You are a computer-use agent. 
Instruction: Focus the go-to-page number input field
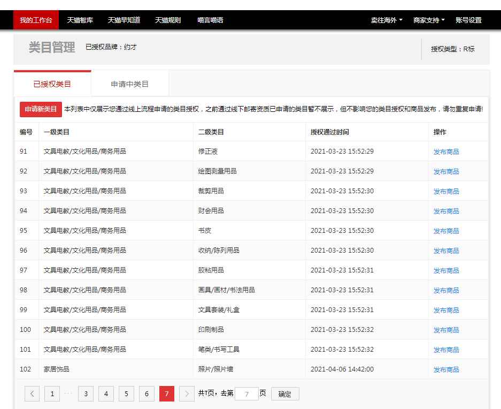click(x=246, y=393)
